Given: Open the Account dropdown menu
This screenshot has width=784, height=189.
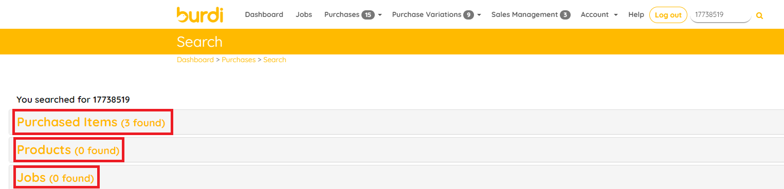Looking at the screenshot, I should pos(599,15).
